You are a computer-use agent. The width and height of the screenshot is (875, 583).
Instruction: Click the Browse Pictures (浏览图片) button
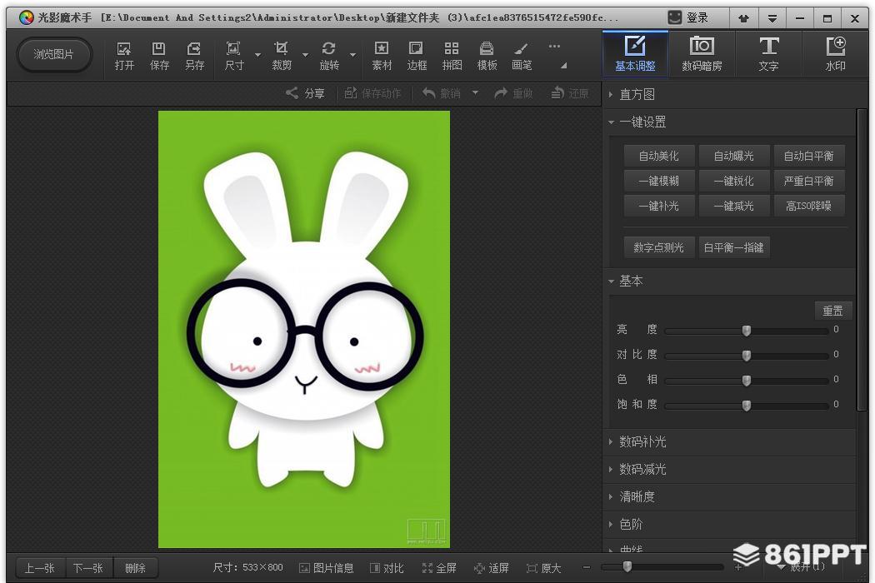(x=53, y=55)
